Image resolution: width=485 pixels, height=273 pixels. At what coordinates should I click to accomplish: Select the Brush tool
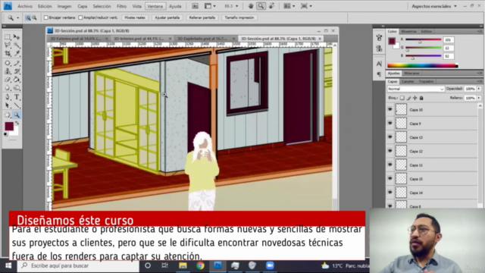(x=17, y=63)
